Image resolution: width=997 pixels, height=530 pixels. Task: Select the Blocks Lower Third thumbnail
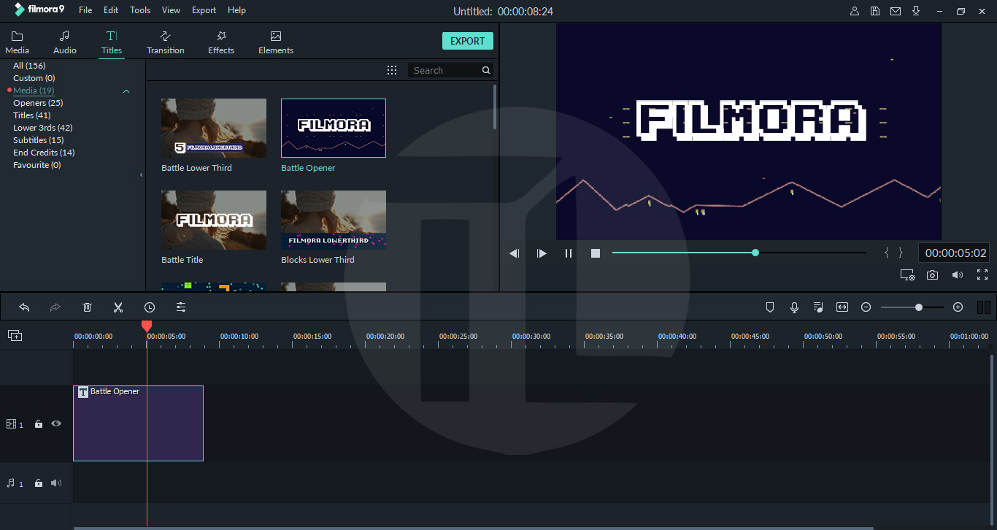pyautogui.click(x=334, y=220)
